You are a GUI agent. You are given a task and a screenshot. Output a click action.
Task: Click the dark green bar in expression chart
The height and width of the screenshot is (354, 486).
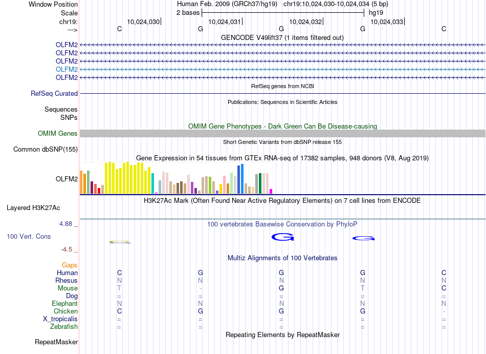260,183
